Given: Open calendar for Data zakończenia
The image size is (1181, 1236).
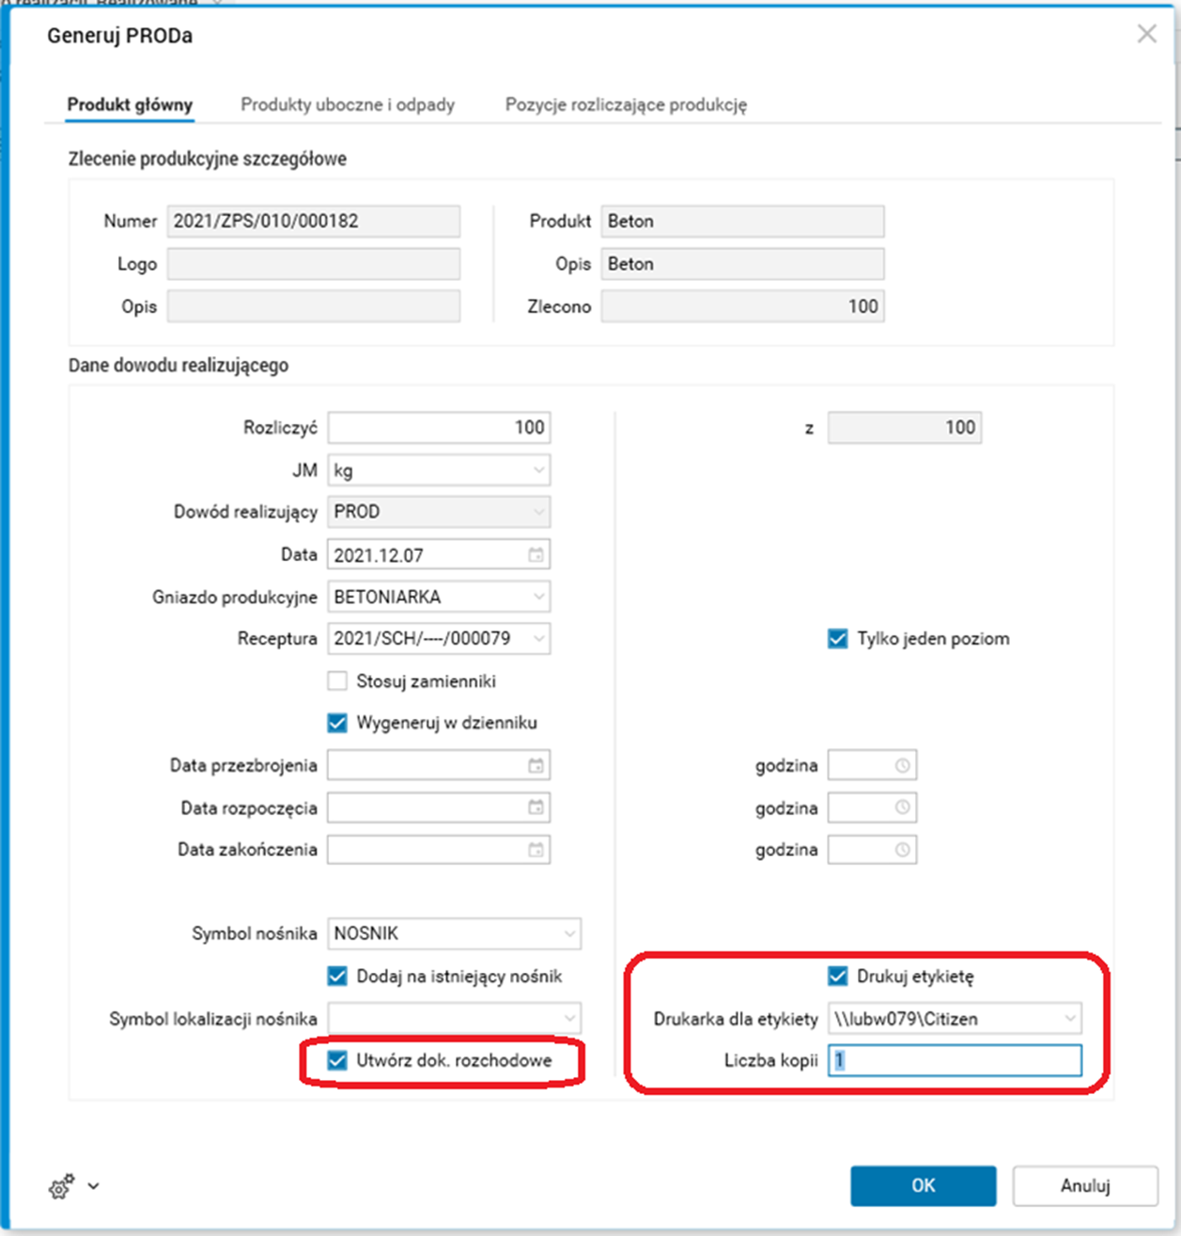Looking at the screenshot, I should point(536,851).
